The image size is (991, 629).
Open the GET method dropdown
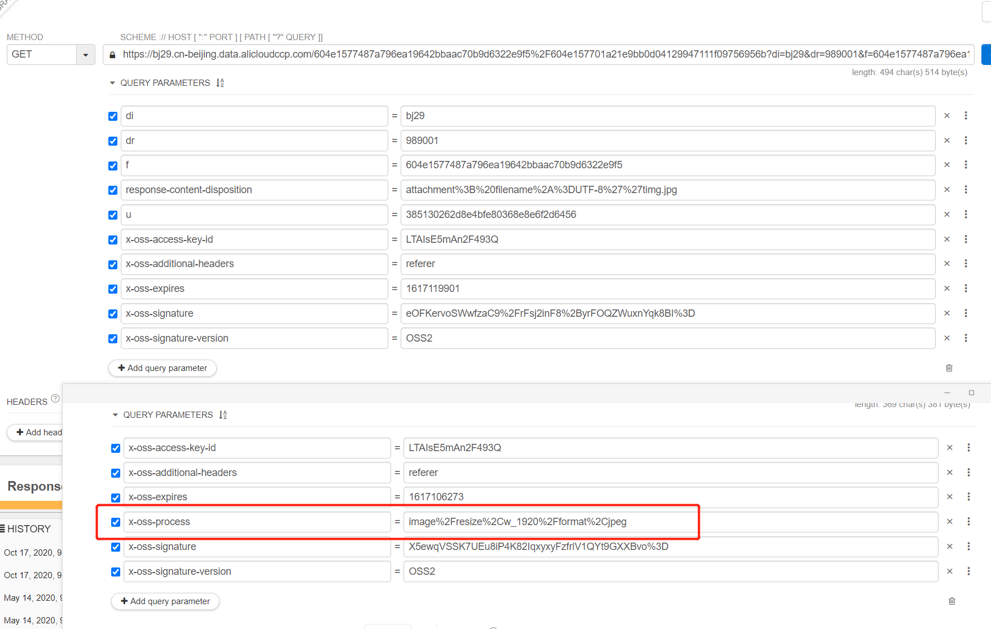click(x=85, y=54)
